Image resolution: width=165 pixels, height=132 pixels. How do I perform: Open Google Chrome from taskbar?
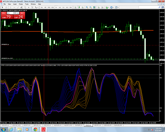click(x=35, y=129)
